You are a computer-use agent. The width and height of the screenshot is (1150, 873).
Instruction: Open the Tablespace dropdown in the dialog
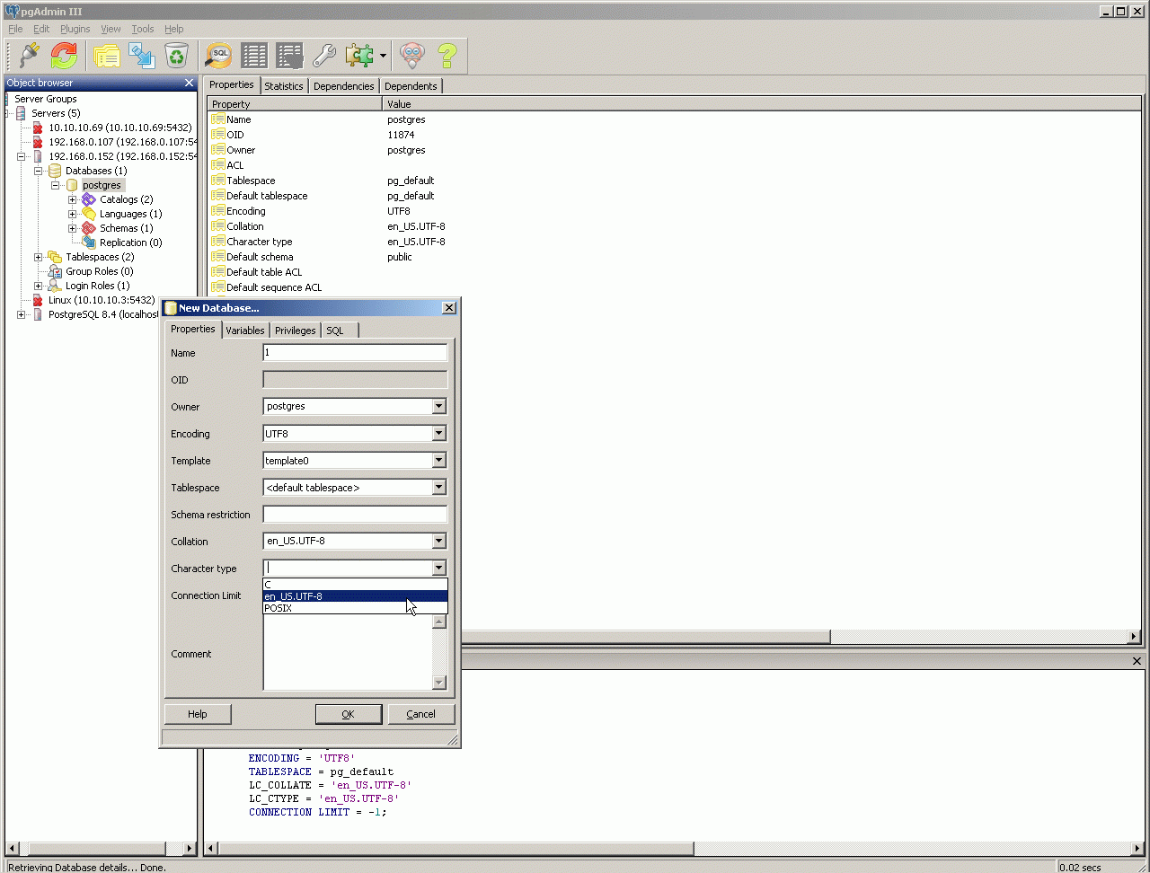coord(439,488)
